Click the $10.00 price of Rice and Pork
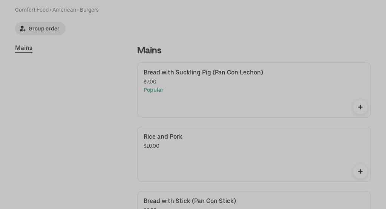This screenshot has width=386, height=209. [x=152, y=146]
